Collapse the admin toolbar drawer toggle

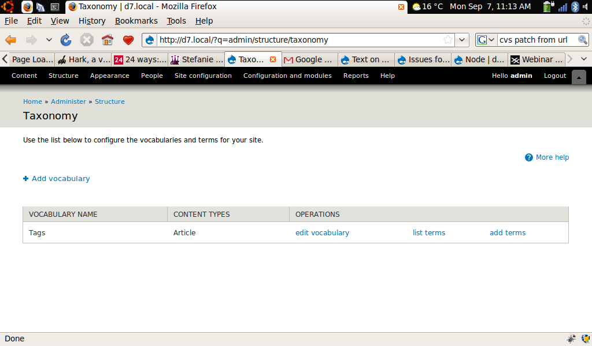coord(579,77)
